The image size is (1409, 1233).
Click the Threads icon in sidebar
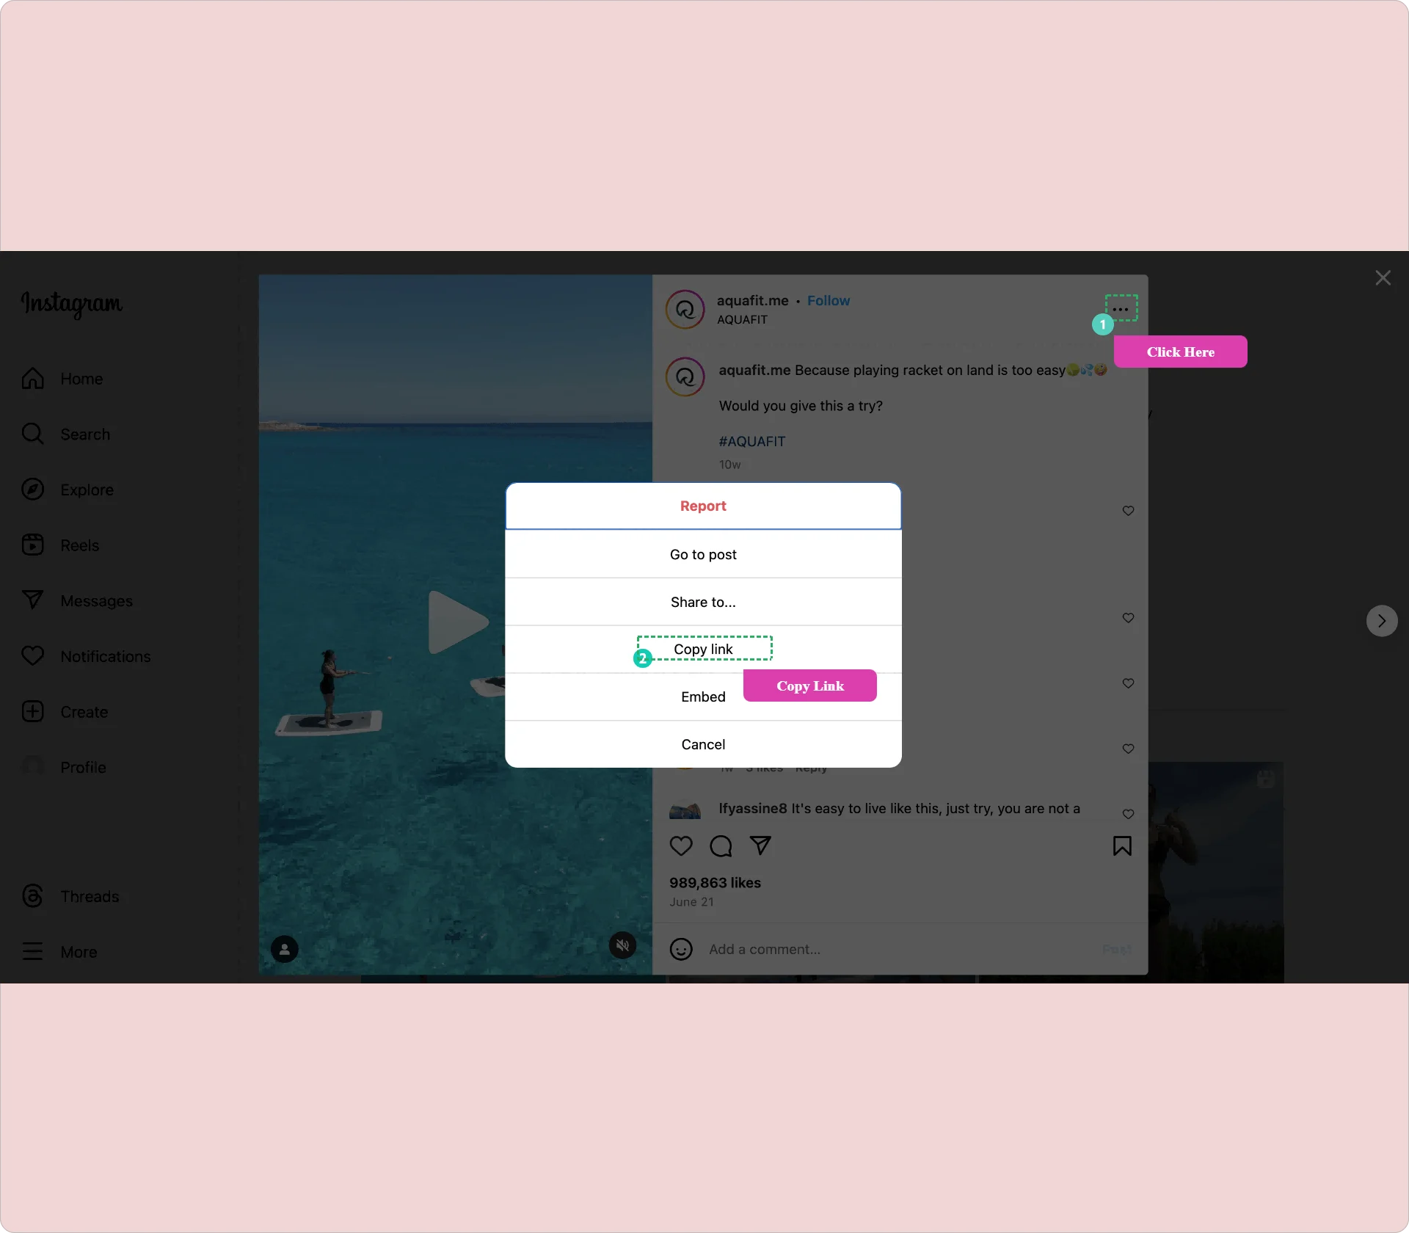[32, 895]
